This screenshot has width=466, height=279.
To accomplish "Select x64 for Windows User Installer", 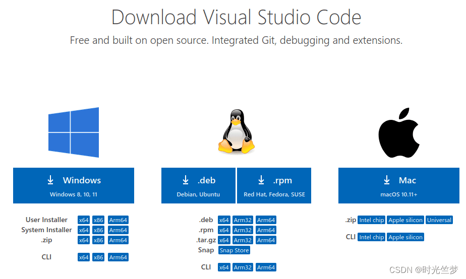I will (x=84, y=220).
